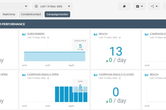Click info dot in top Reach widget

120,37
